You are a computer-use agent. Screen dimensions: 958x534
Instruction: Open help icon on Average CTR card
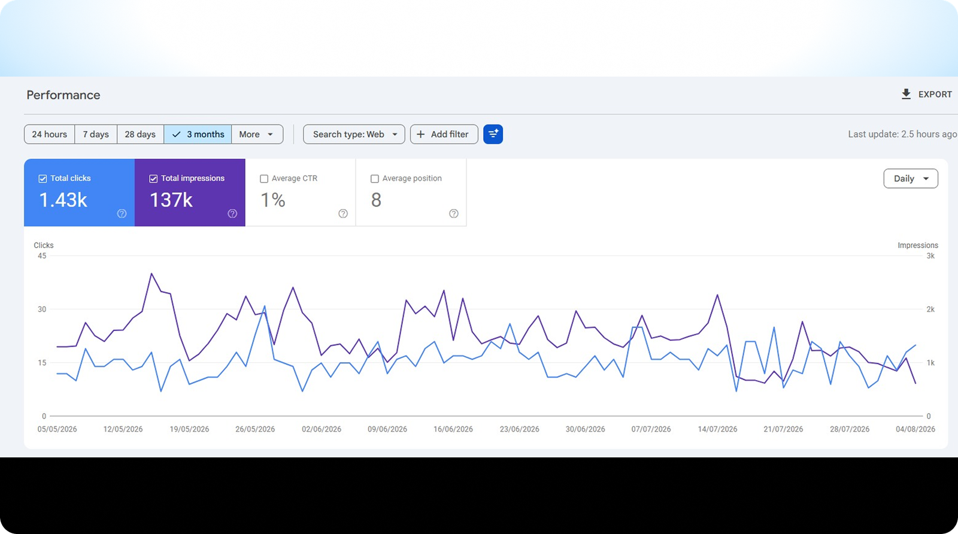(343, 214)
